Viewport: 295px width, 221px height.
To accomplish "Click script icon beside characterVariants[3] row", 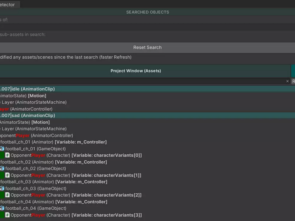I will [7, 215].
